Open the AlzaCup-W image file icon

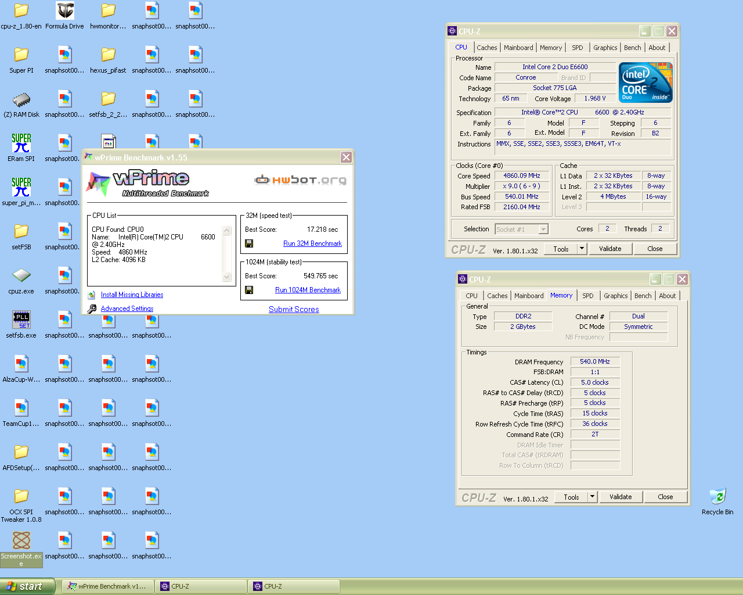click(21, 364)
